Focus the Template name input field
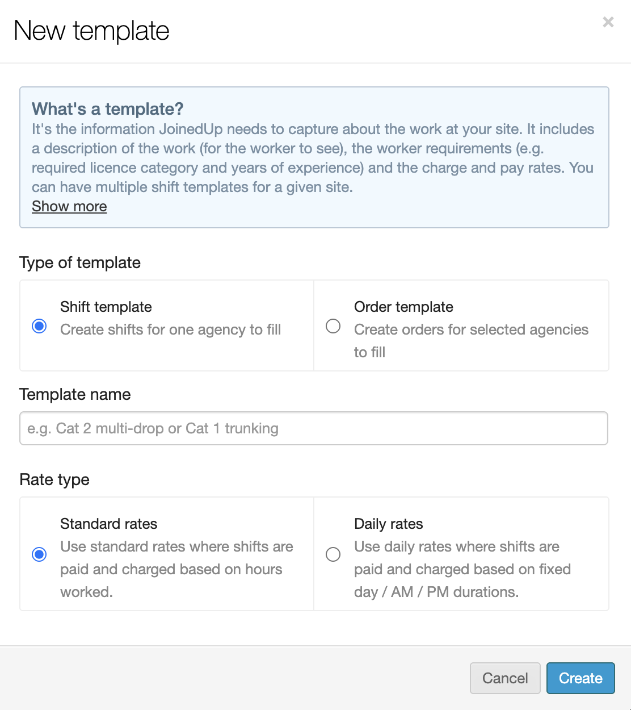Image resolution: width=631 pixels, height=710 pixels. pos(313,428)
